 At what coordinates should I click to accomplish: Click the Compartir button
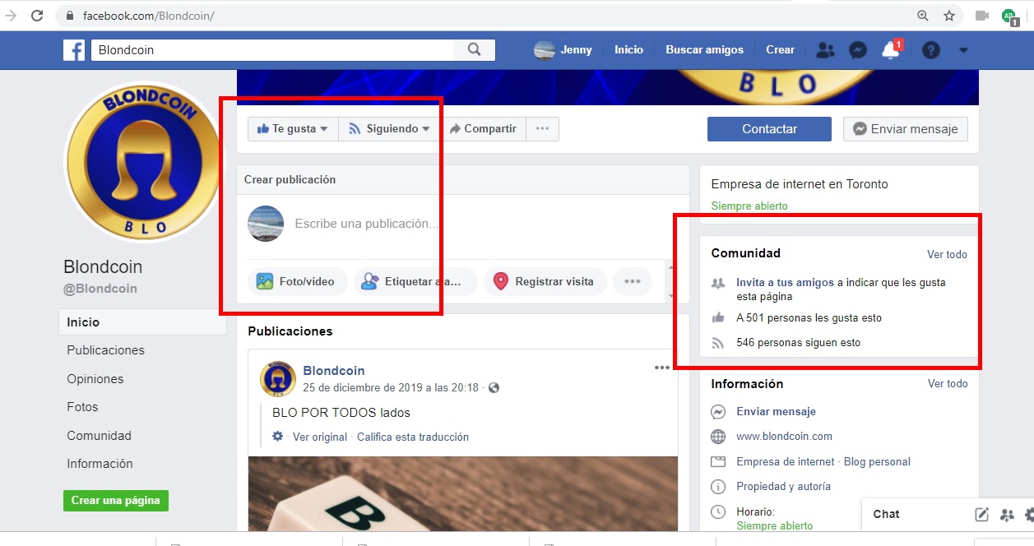pos(483,129)
